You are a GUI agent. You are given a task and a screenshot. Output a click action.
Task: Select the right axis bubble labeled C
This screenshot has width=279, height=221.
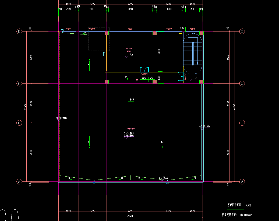[242, 84]
